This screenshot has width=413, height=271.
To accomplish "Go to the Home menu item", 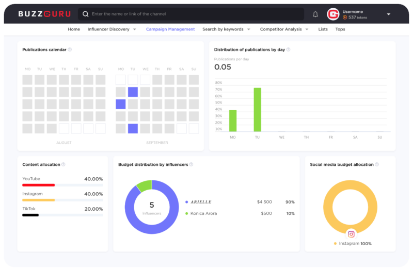I will (74, 29).
